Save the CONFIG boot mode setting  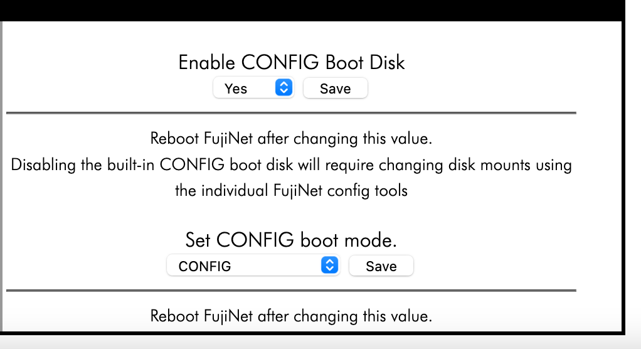(381, 266)
